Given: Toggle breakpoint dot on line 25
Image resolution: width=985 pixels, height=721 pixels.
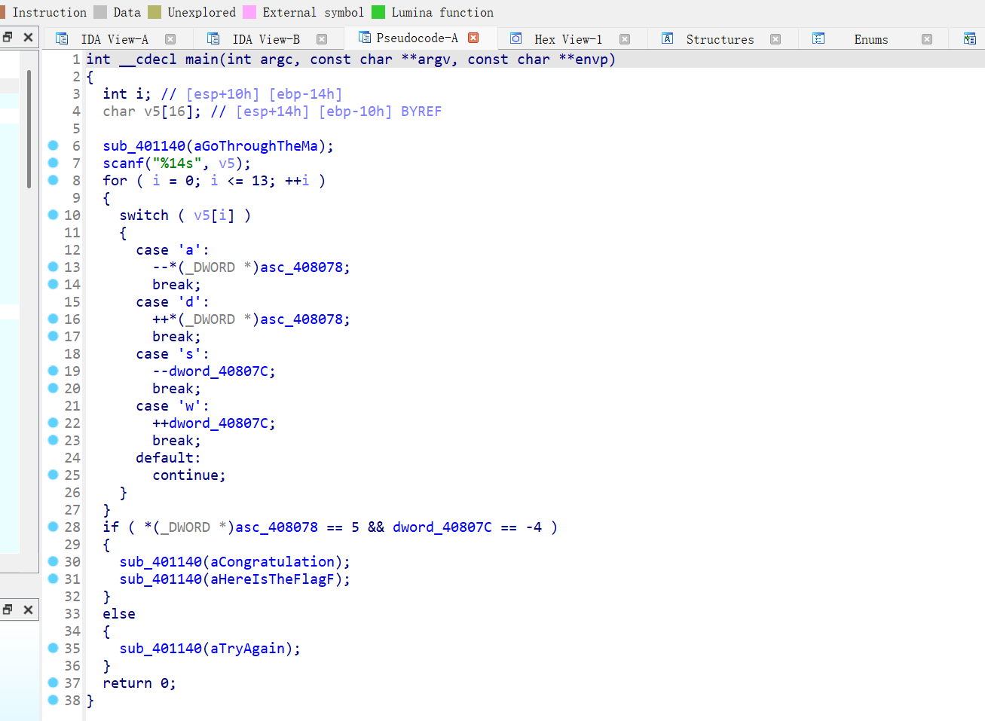Looking at the screenshot, I should click(x=53, y=475).
